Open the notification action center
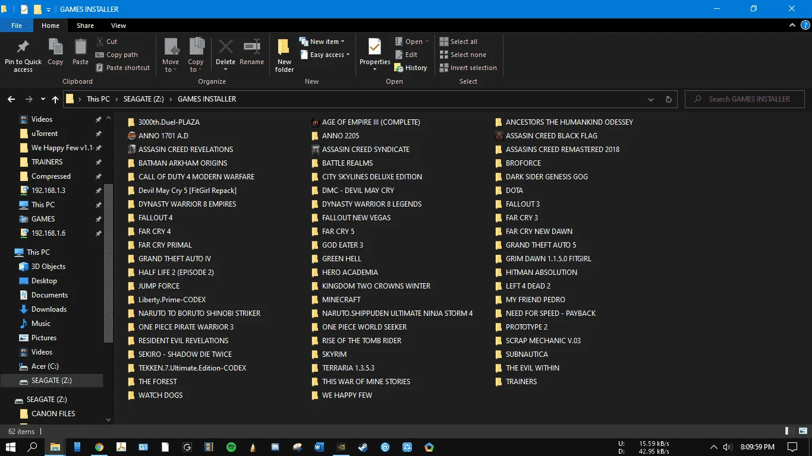This screenshot has width=812, height=456. pos(792,446)
